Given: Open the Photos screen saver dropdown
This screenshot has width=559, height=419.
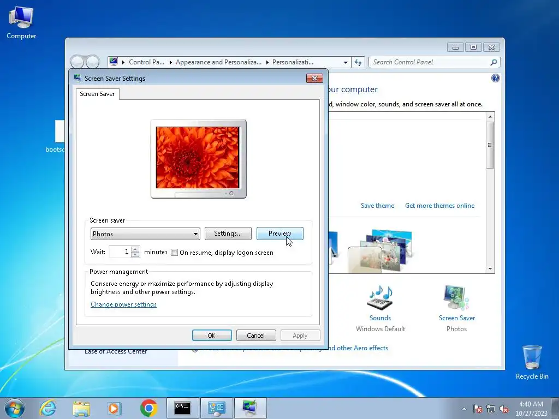Looking at the screenshot, I should 145,234.
